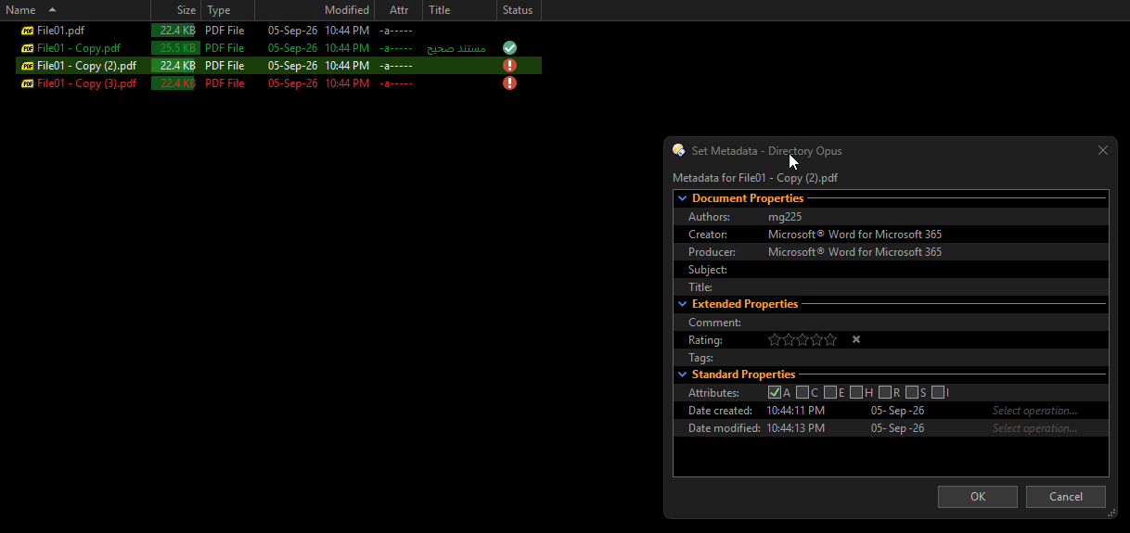Click the empty Title field in dialog
Image resolution: width=1130 pixels, height=533 pixels.
coord(937,287)
